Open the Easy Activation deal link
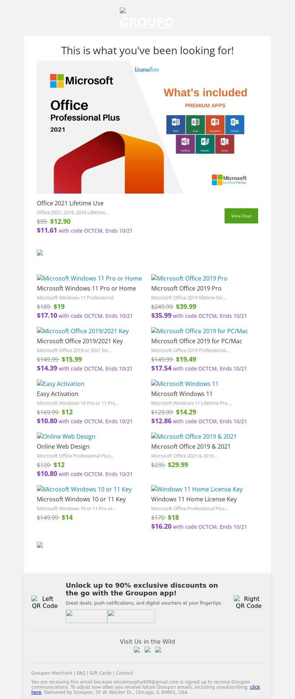The width and height of the screenshot is (295, 699). (x=60, y=384)
